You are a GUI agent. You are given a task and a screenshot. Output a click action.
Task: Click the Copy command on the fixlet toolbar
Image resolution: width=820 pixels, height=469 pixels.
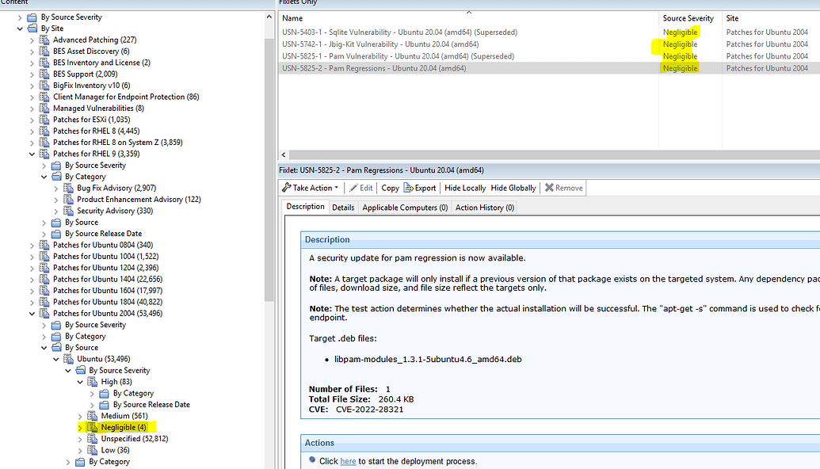tap(389, 188)
